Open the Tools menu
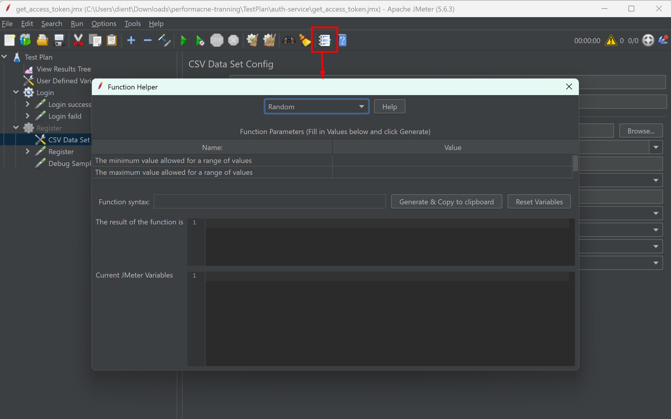This screenshot has height=419, width=671. (x=132, y=24)
